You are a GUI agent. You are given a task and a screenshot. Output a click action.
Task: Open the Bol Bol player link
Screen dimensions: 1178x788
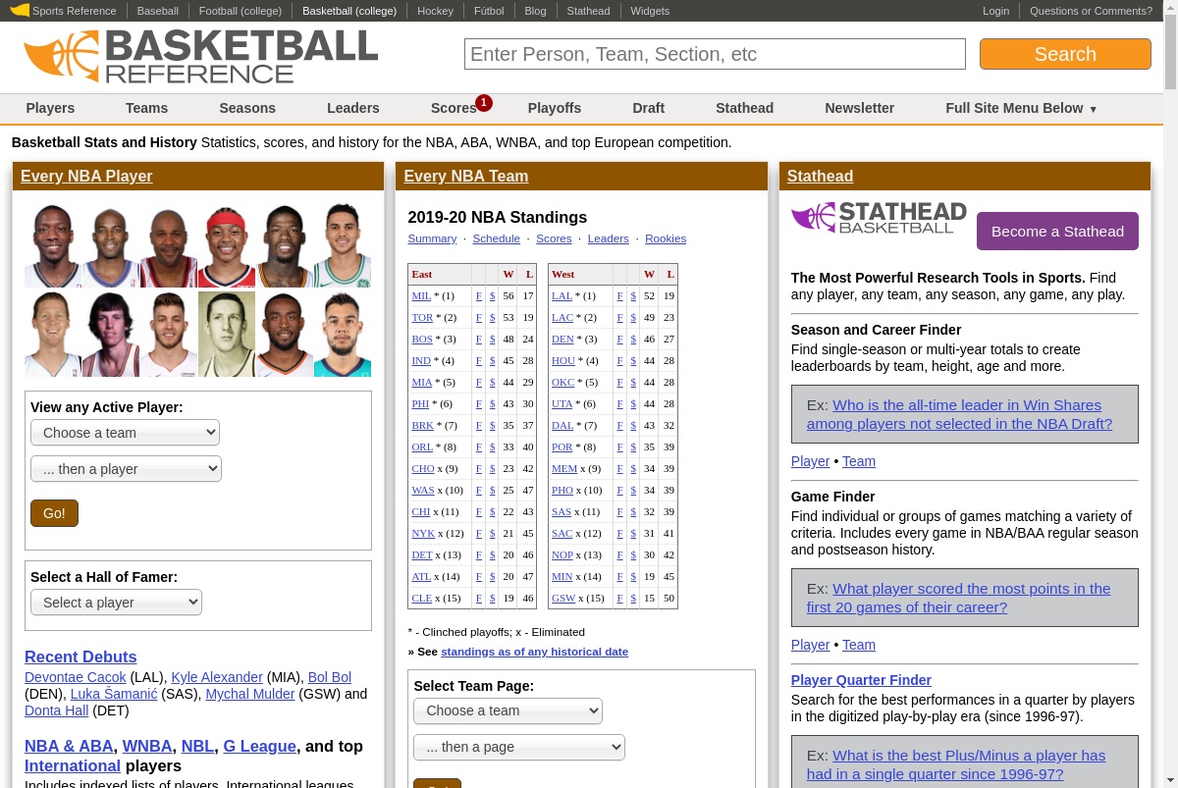pos(330,677)
